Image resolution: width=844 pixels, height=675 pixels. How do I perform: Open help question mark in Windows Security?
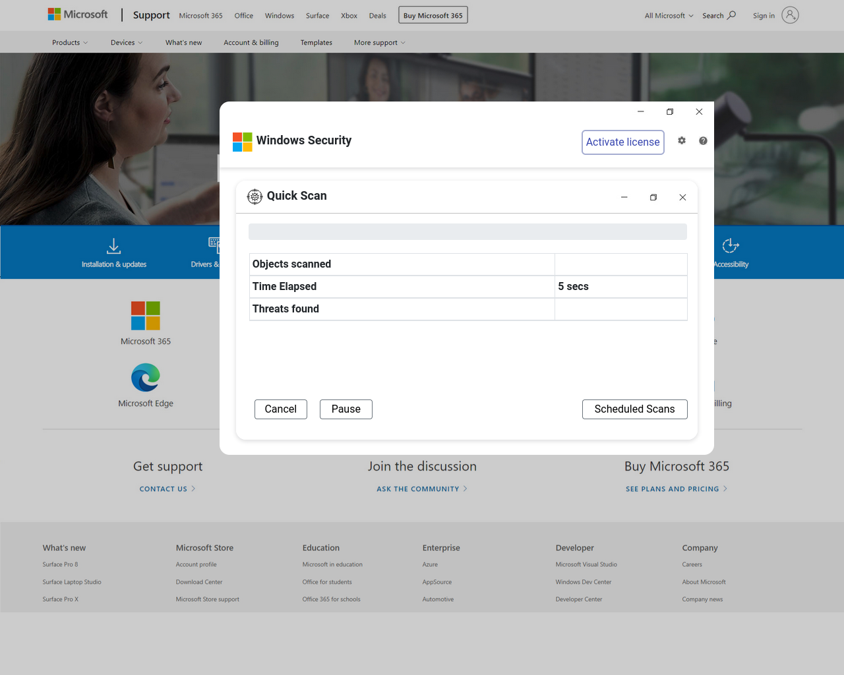tap(703, 140)
